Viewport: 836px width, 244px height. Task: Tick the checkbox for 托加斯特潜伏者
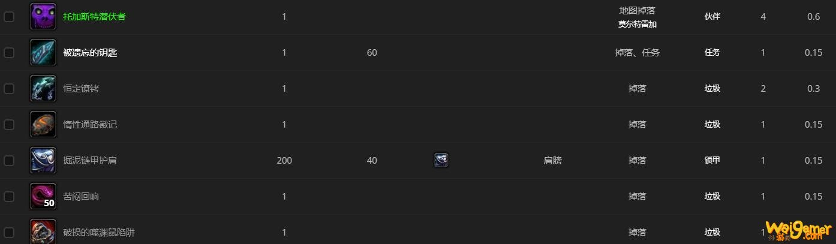click(x=9, y=17)
